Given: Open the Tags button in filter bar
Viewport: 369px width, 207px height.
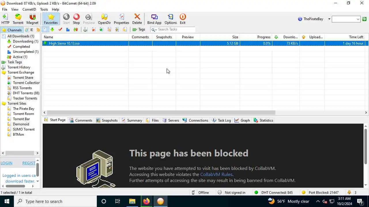Looking at the screenshot, I should click(x=139, y=29).
